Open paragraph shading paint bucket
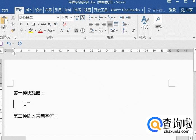Image resolution: width=196 pixels, height=140 pixels. [x=91, y=31]
